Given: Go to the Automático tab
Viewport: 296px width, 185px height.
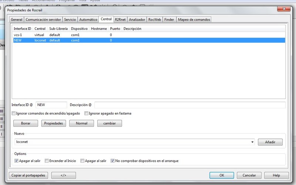Looking at the screenshot, I should click(88, 20).
